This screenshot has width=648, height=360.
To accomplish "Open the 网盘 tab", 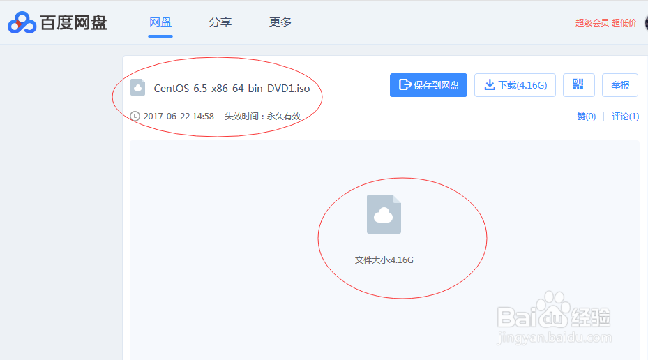I will click(x=160, y=22).
